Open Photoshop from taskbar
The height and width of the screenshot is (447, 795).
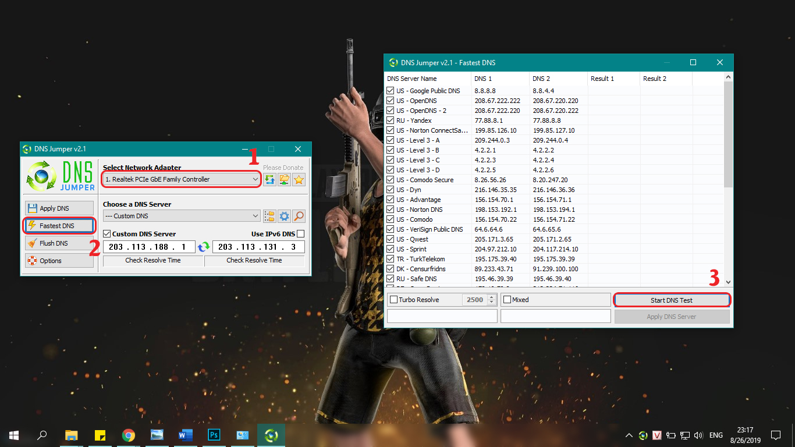tap(214, 435)
